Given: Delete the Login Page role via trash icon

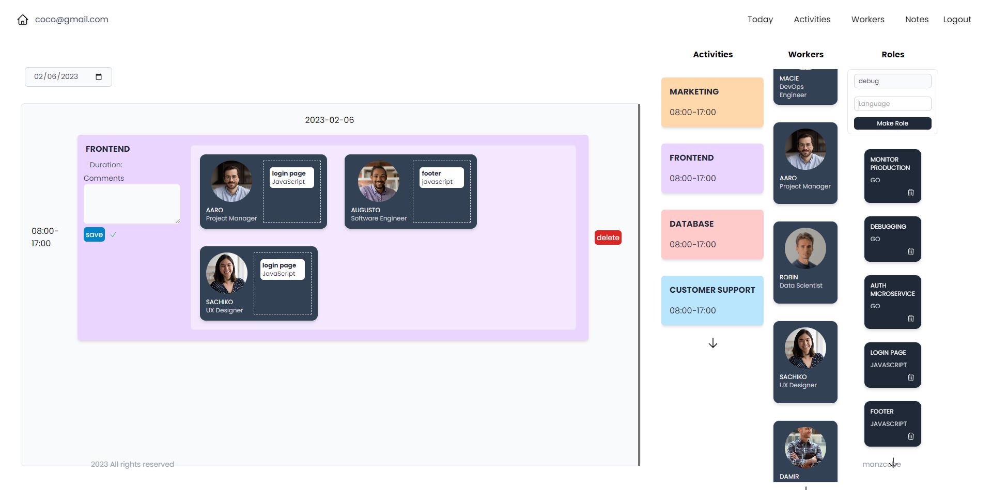Looking at the screenshot, I should pos(911,377).
